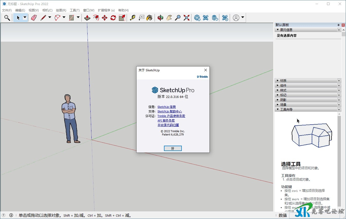Open the 相机(C) menu
Image resolution: width=346 pixels, height=219 pixels.
pyautogui.click(x=47, y=10)
